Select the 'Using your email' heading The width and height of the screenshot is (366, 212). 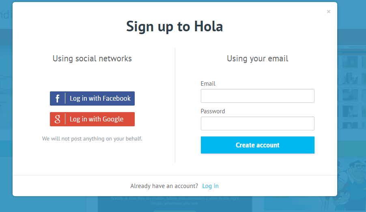pos(258,58)
